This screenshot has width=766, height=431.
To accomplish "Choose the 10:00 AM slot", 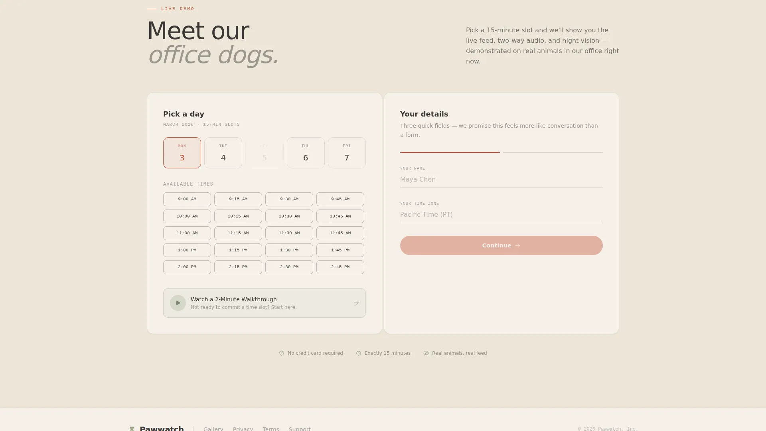I will pyautogui.click(x=187, y=216).
